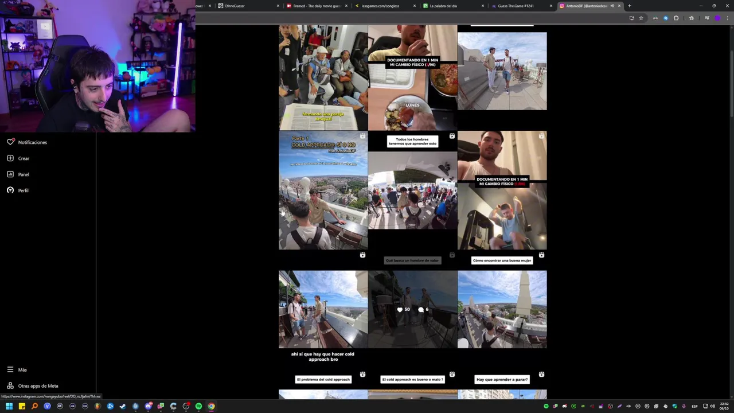Open reel 'formando una pareja desigual'
The image size is (734, 413).
tap(323, 77)
